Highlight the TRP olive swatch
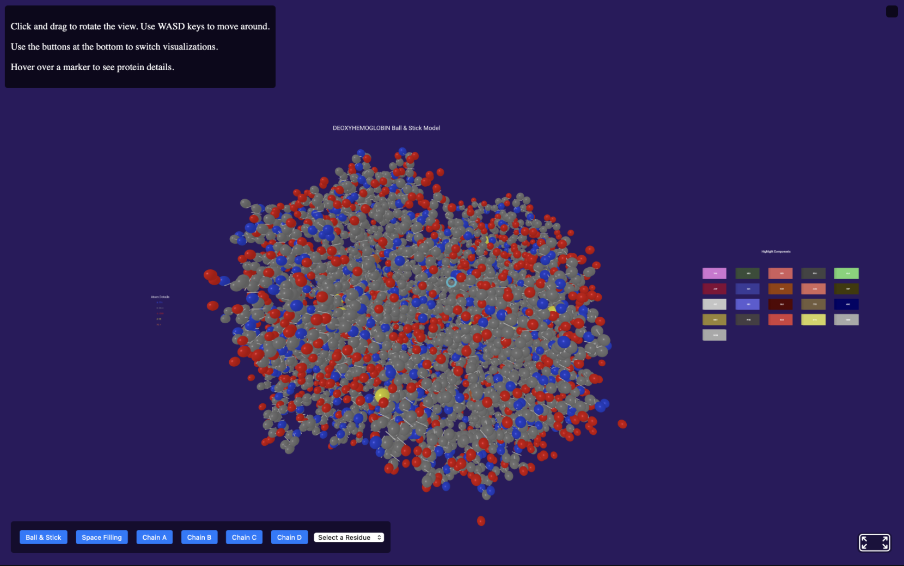 (846, 288)
